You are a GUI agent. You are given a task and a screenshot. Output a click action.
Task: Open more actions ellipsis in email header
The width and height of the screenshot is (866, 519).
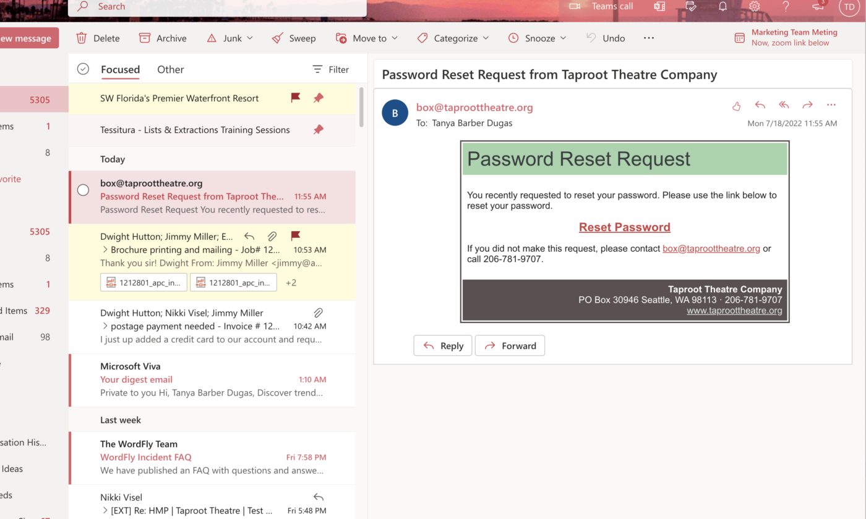[831, 105]
